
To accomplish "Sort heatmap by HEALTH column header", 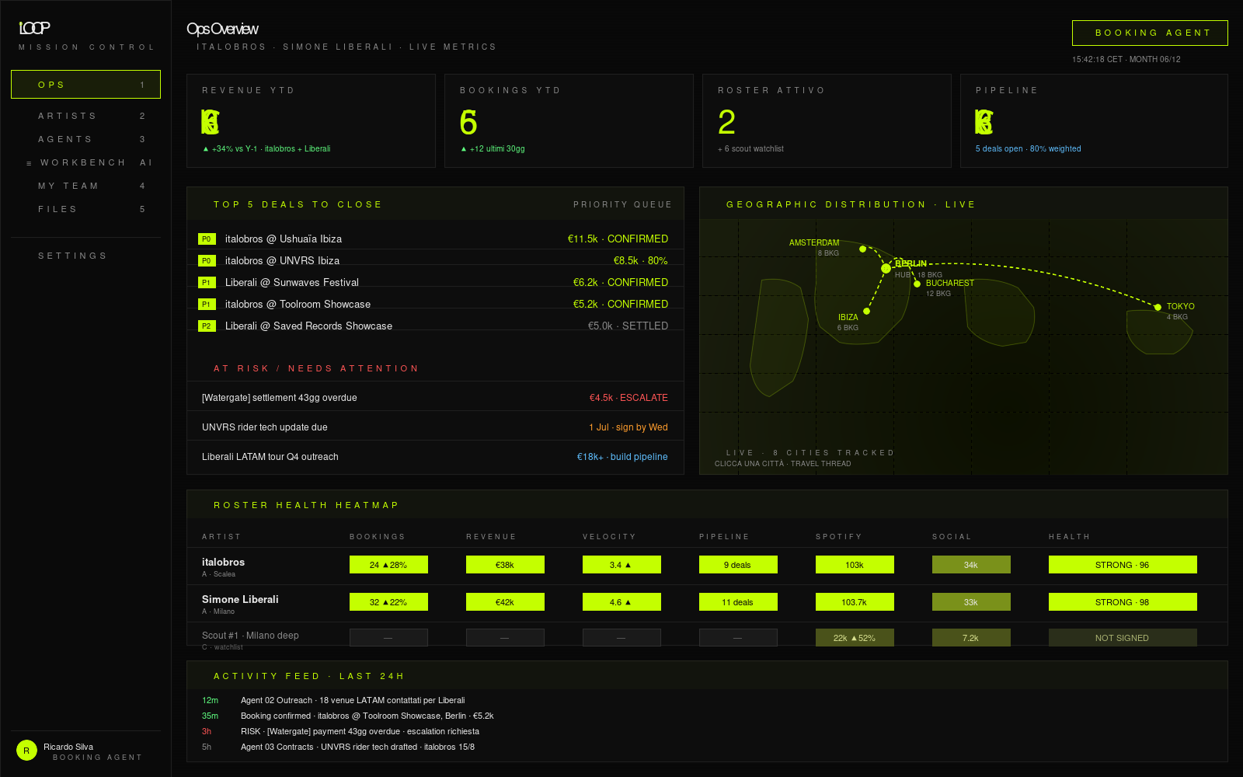I will click(x=1069, y=537).
